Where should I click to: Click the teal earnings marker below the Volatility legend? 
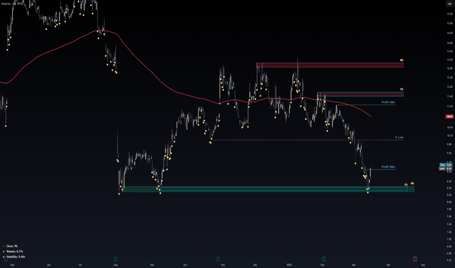click(x=6, y=259)
